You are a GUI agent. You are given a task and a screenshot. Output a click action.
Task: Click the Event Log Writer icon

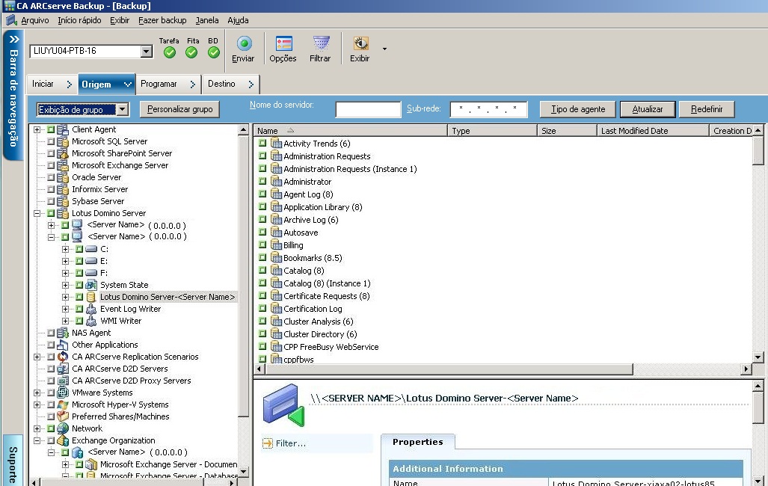pos(91,309)
